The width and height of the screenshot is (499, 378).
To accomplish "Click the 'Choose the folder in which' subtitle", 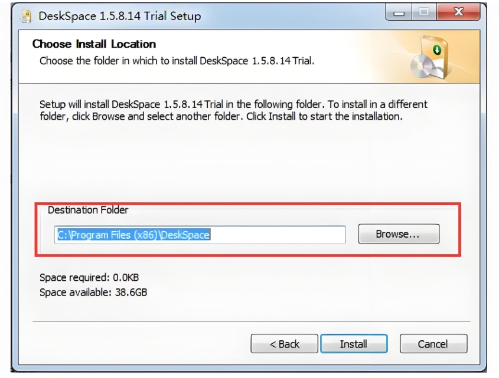I will [176, 61].
